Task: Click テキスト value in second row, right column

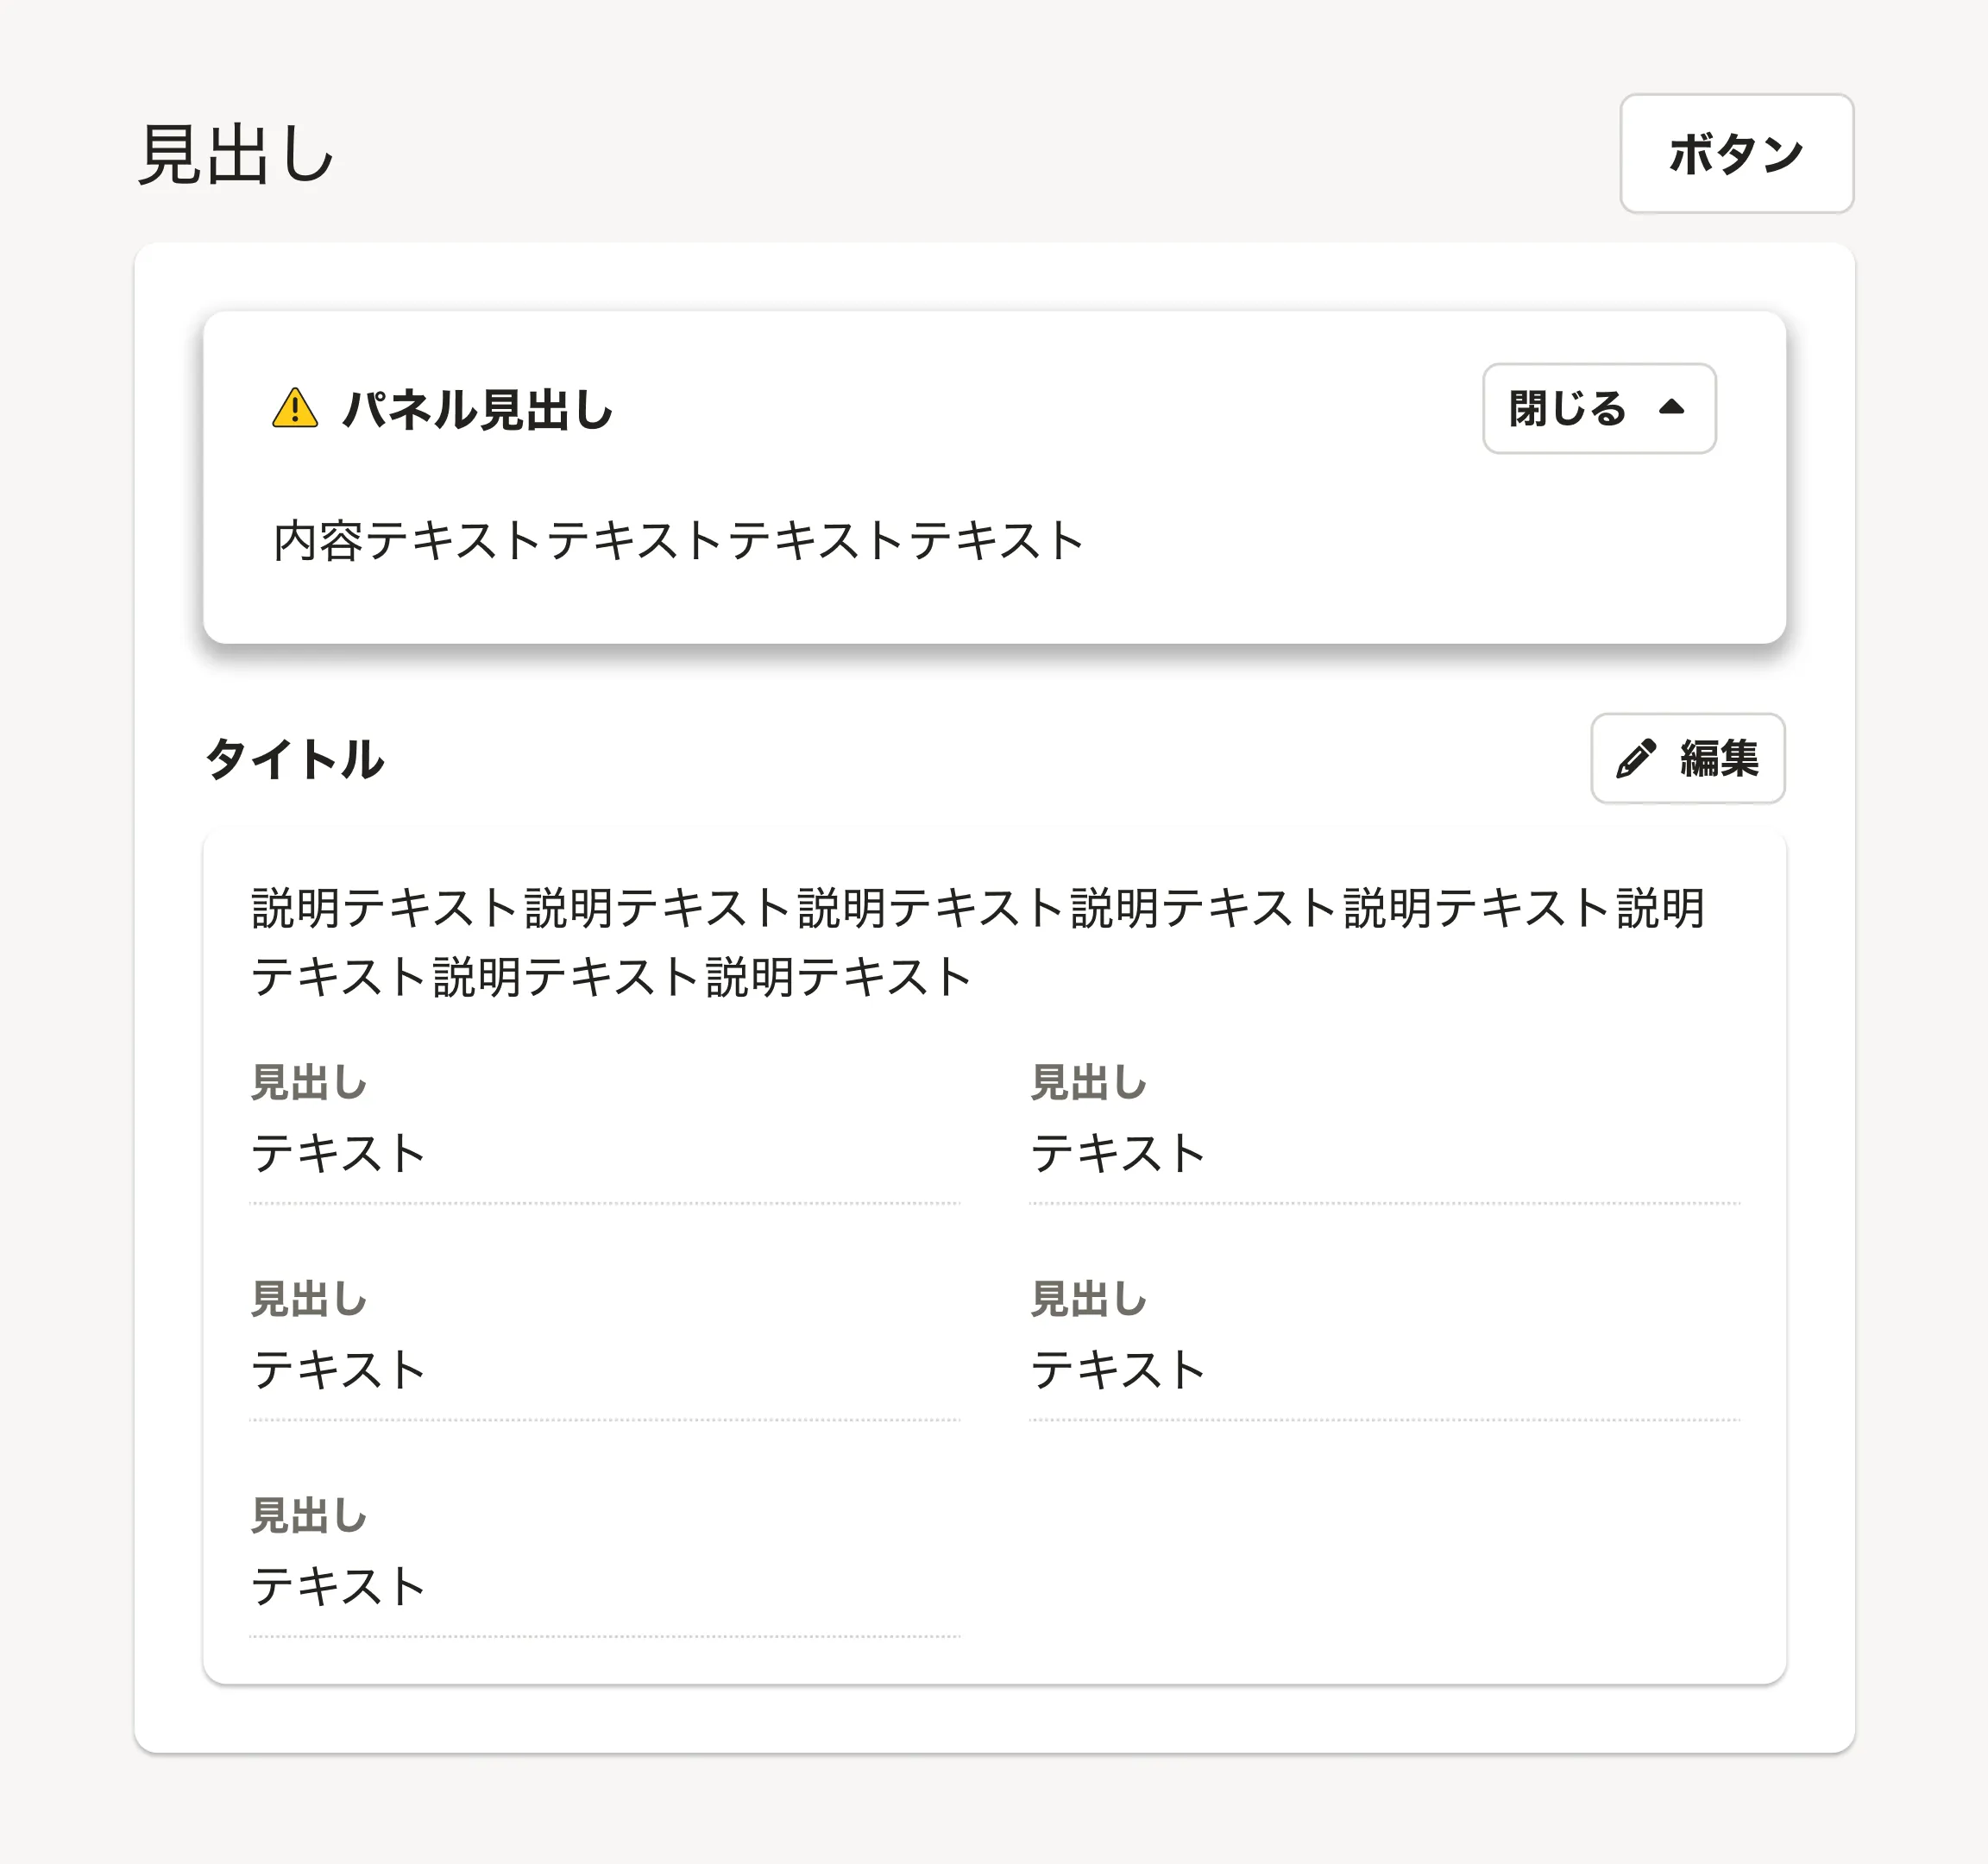Action: click(1118, 1370)
